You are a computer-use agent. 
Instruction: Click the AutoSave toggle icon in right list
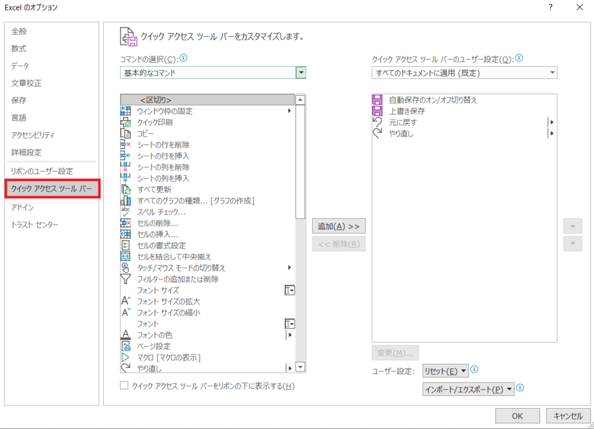[378, 100]
